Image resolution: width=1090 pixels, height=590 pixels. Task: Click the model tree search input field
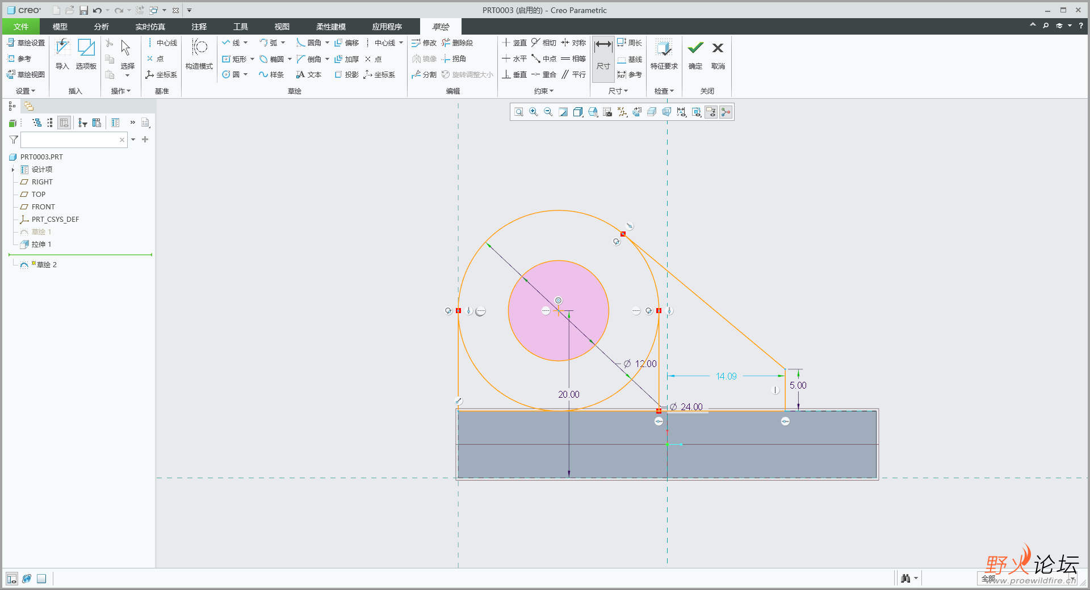74,140
